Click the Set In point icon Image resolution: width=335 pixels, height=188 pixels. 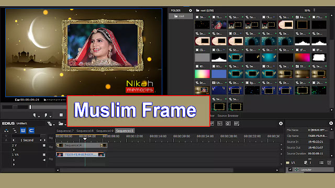[35, 115]
